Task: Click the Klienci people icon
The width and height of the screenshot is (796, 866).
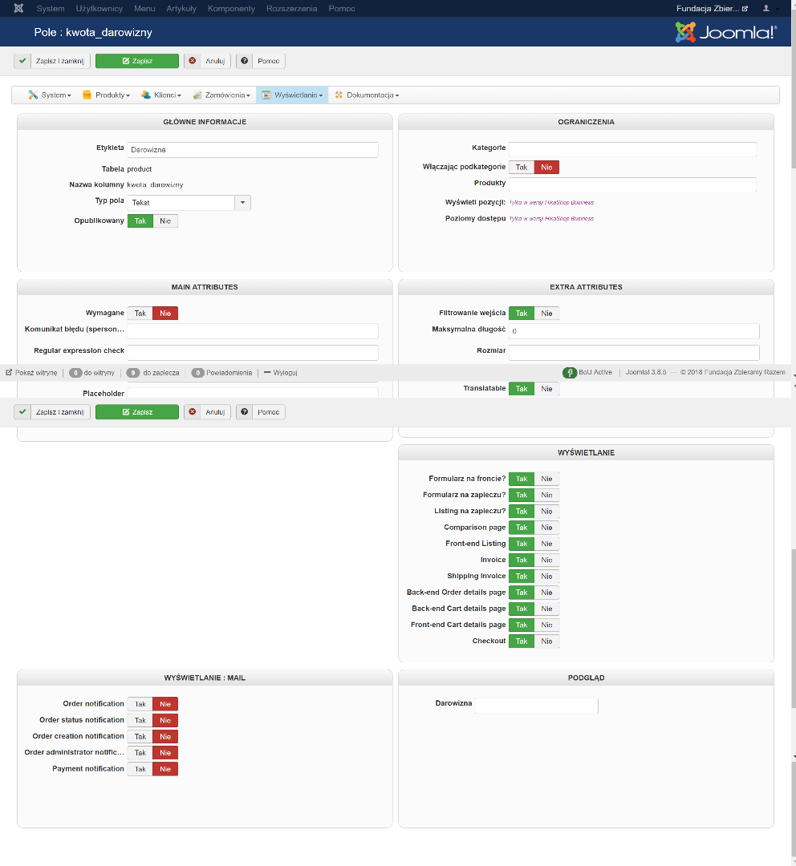Action: pyautogui.click(x=146, y=95)
